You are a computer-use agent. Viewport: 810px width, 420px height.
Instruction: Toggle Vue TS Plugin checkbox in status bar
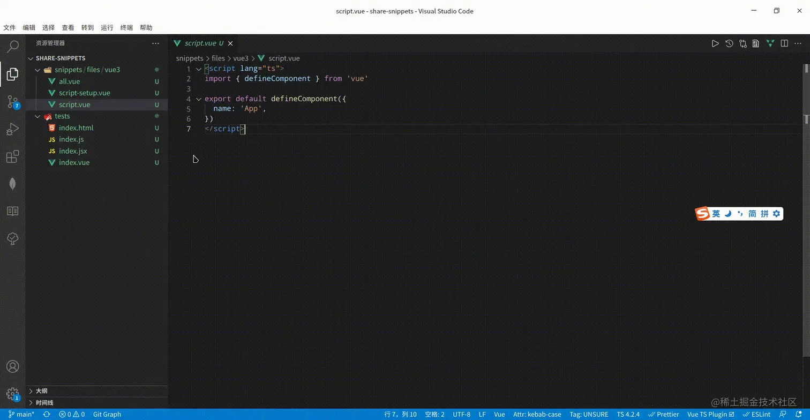(x=710, y=414)
